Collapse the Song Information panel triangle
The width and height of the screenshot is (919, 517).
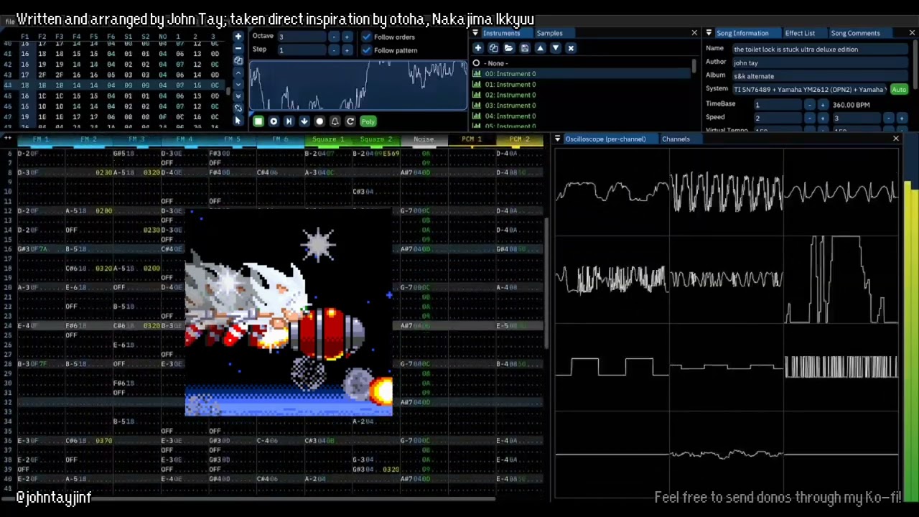point(709,33)
